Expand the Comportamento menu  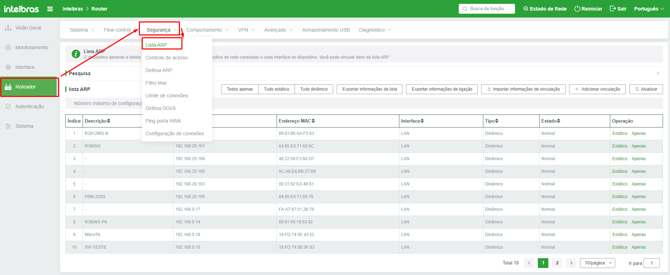click(207, 30)
